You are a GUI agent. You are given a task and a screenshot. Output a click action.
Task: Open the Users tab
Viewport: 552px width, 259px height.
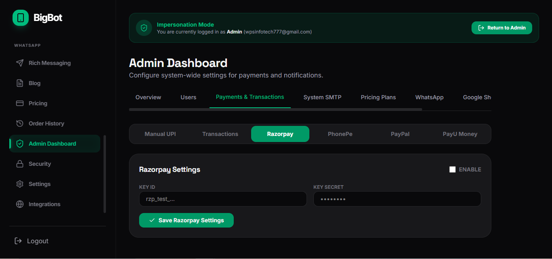(188, 97)
